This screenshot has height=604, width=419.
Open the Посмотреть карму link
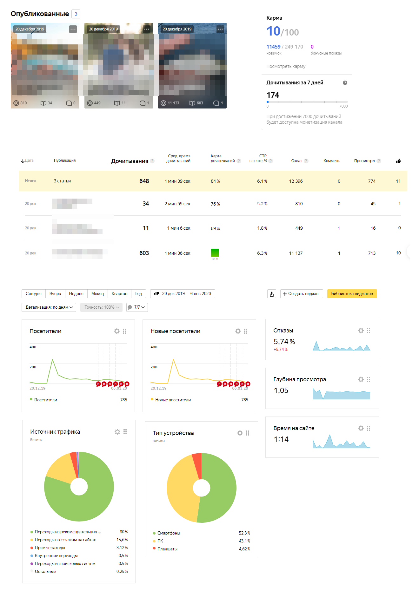pyautogui.click(x=286, y=66)
